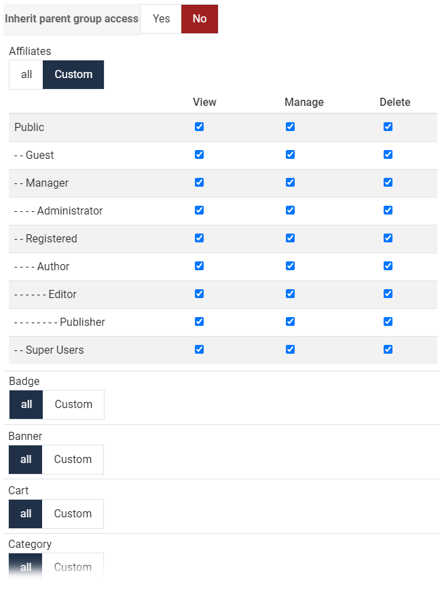Toggle View checkbox for Administrator
This screenshot has height=590, width=440.
click(199, 210)
